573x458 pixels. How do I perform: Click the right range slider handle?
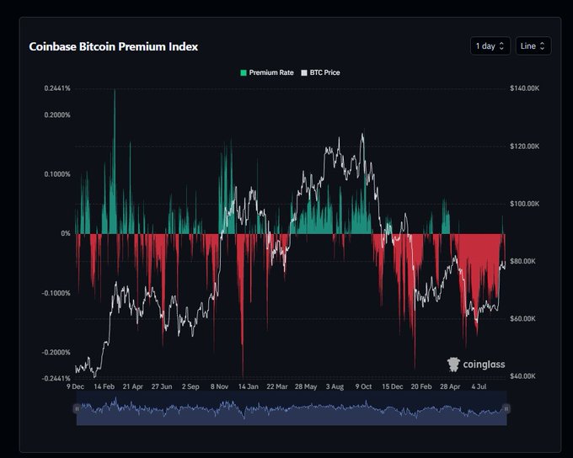click(506, 408)
